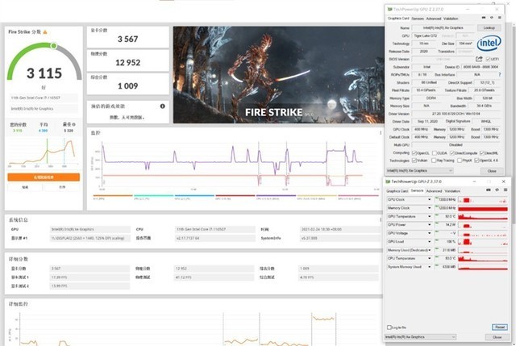Open the three-dot menu of system info panel
Screen dimensions: 516x346
click(381, 219)
